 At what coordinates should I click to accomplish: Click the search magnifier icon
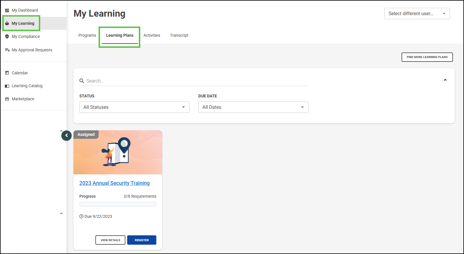(82, 81)
